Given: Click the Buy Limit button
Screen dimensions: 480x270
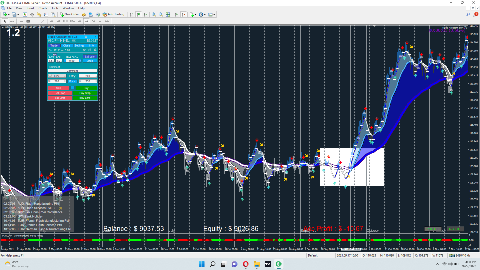Looking at the screenshot, I should coord(85,98).
